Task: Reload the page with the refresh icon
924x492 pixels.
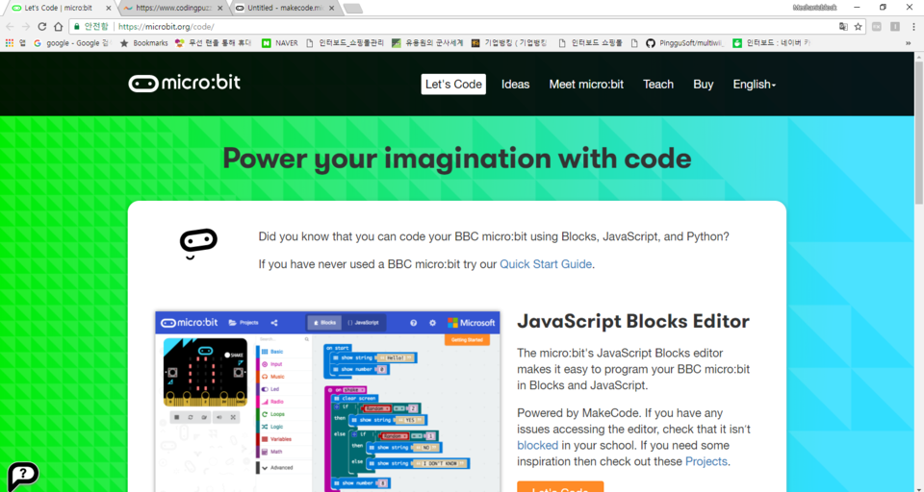Action: (x=41, y=27)
